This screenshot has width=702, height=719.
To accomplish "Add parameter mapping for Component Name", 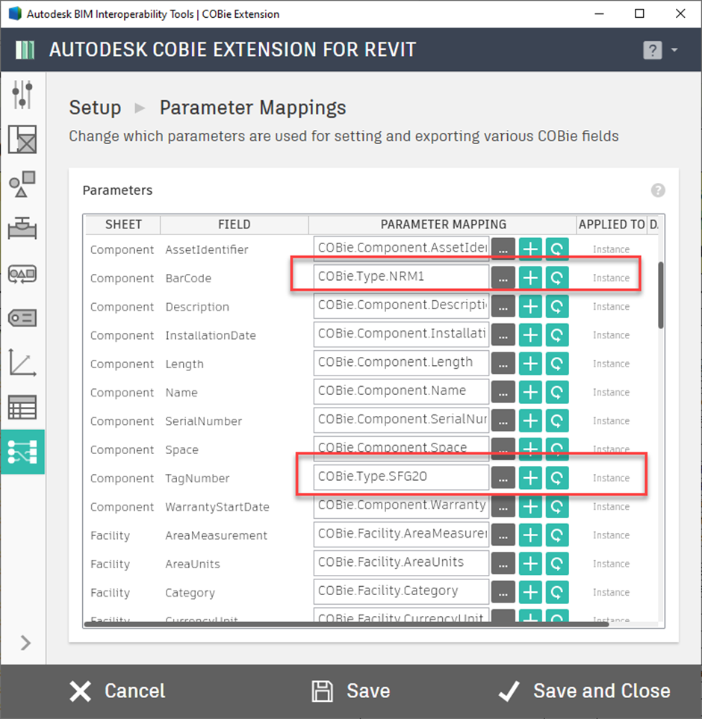I will [530, 392].
